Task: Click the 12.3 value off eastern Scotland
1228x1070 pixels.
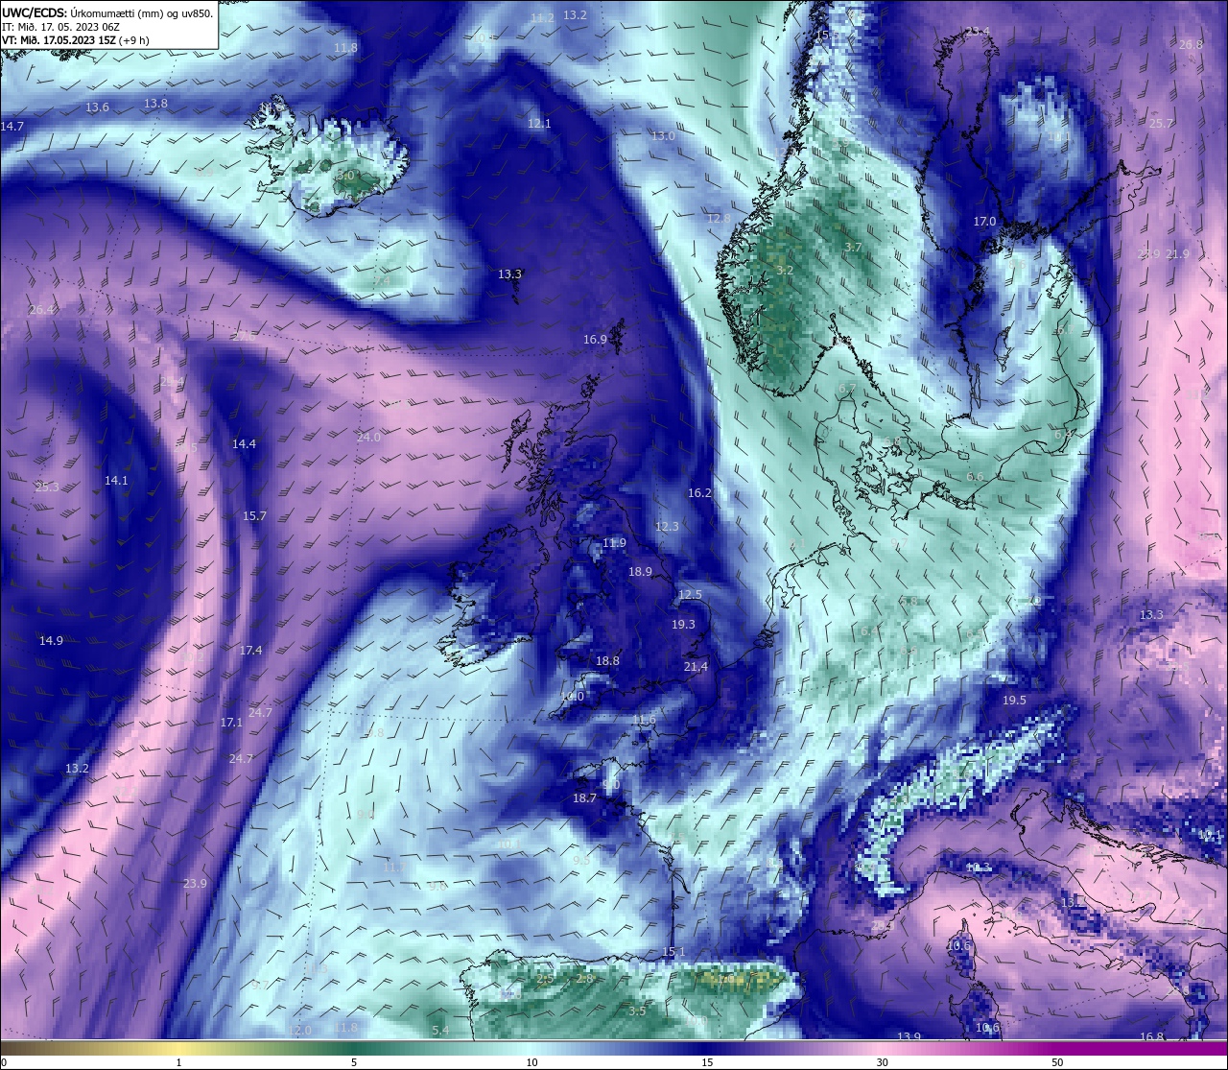Action: pyautogui.click(x=667, y=527)
